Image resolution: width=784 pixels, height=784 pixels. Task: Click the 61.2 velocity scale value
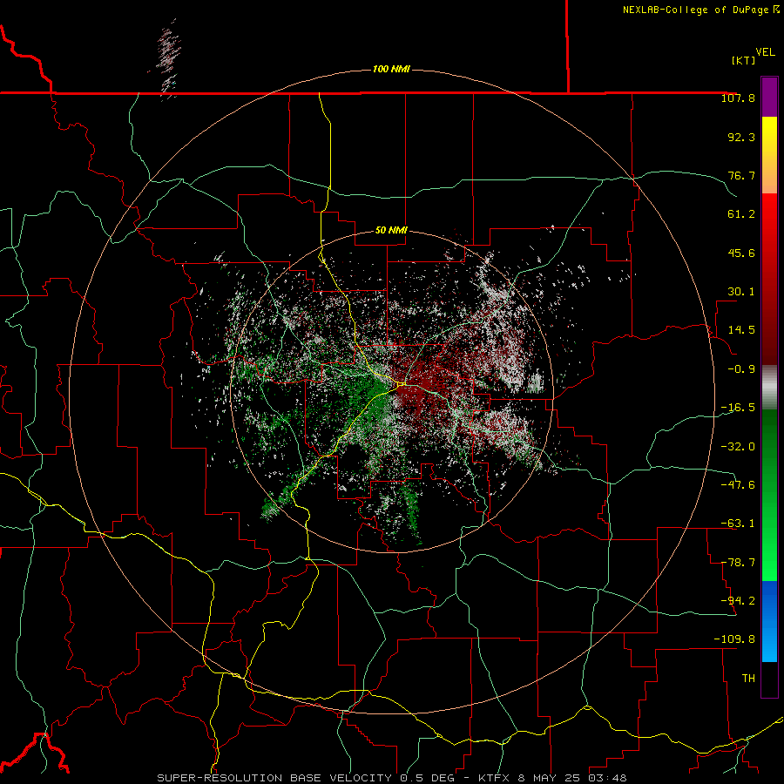[741, 214]
